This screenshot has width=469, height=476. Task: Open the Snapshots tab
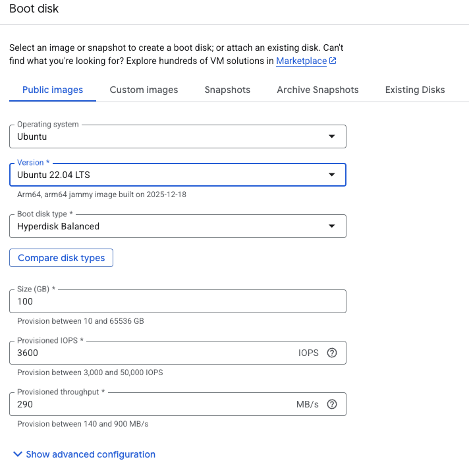pos(227,90)
